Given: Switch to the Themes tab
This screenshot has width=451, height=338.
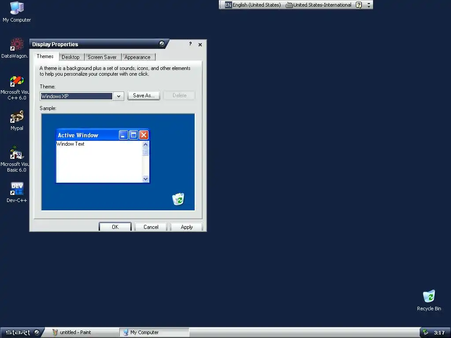Looking at the screenshot, I should tap(45, 56).
